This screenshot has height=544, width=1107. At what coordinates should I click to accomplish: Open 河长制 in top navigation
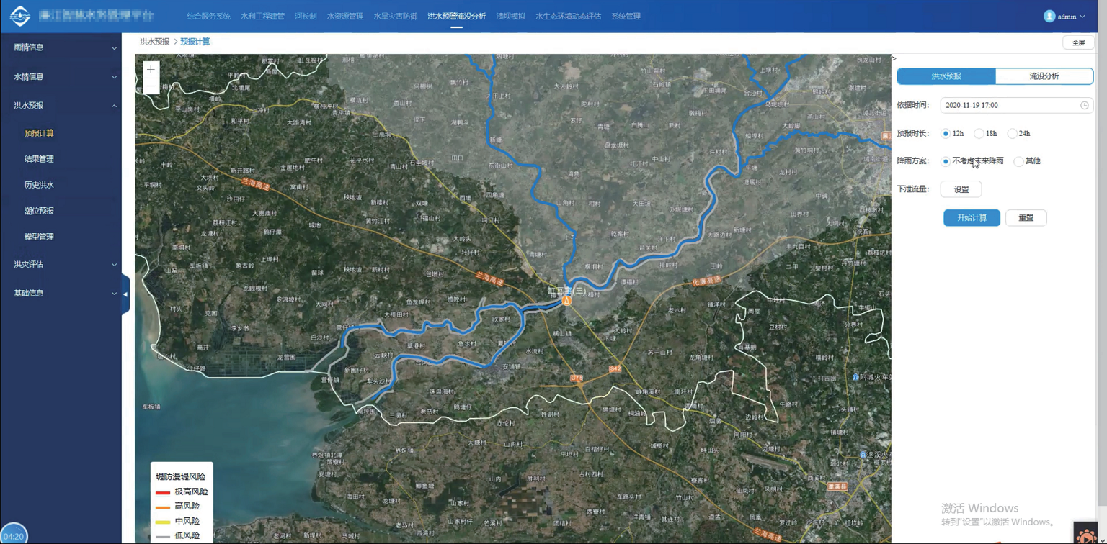(x=306, y=16)
